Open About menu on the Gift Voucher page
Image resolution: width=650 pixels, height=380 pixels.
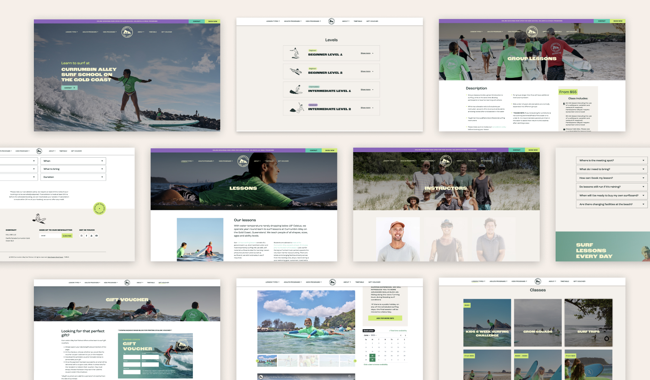tap(140, 282)
